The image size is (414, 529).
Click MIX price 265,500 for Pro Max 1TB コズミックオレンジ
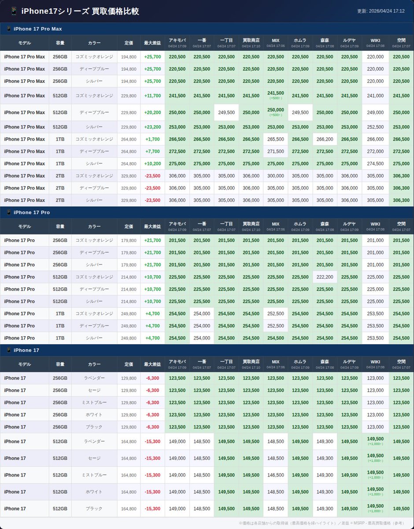[276, 139]
